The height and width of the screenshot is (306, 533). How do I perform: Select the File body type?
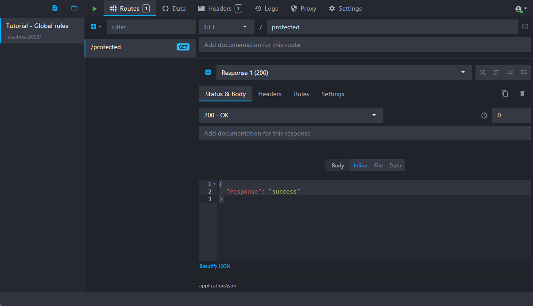tap(378, 166)
